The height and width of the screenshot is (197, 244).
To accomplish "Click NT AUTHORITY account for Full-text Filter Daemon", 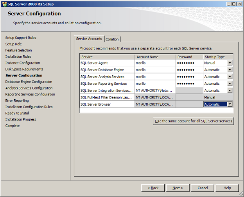I will click(155, 97).
